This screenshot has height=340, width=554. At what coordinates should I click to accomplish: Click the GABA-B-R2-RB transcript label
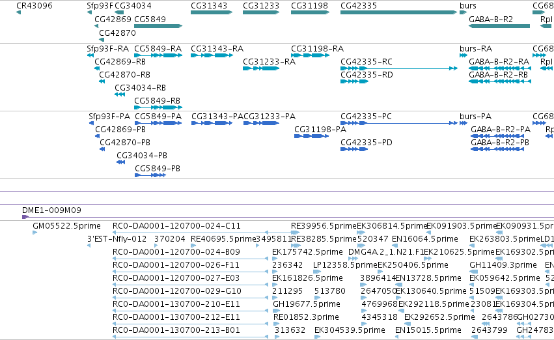(x=498, y=74)
